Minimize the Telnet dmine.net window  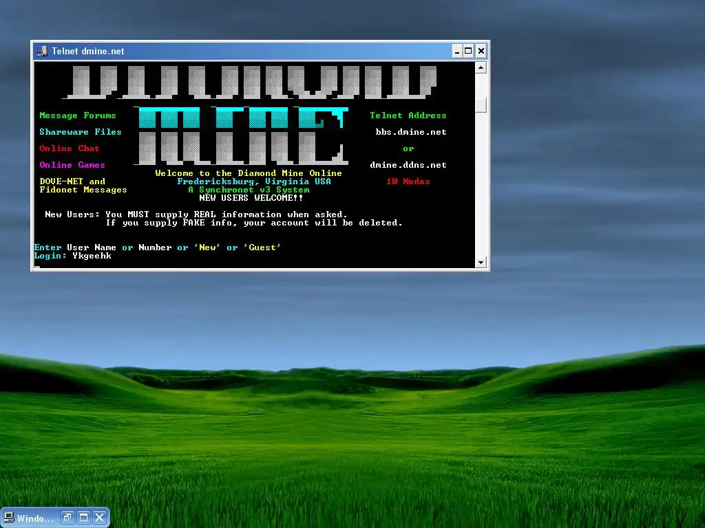[x=457, y=51]
